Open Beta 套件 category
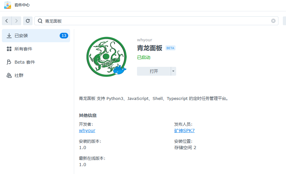The height and width of the screenshot is (174, 286). pyautogui.click(x=36, y=62)
